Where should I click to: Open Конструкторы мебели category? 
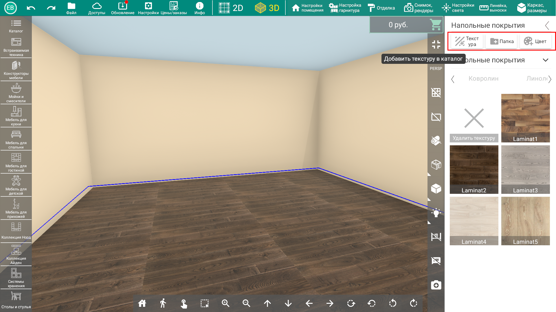16,70
